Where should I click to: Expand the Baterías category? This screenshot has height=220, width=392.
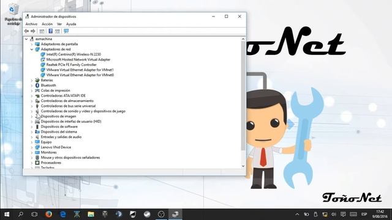pos(32,80)
